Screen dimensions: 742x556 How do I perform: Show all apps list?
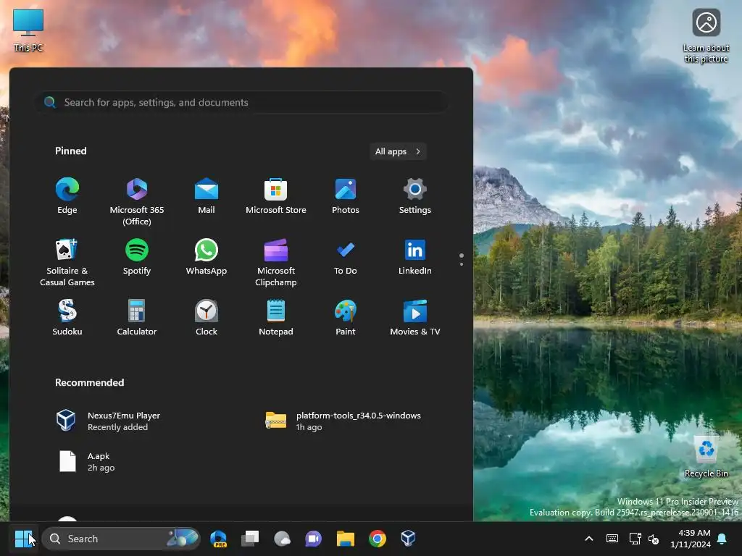[398, 151]
